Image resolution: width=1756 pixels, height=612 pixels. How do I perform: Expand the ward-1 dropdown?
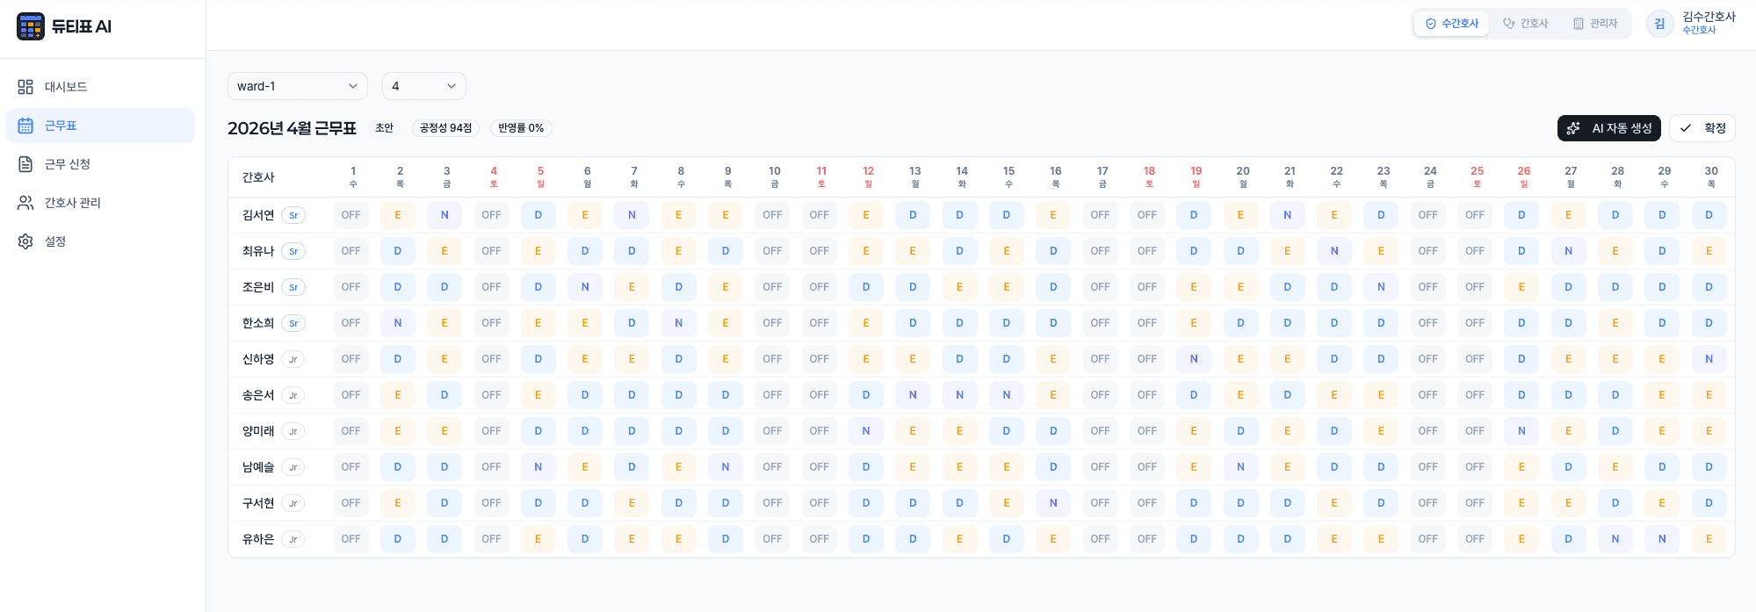tap(297, 86)
